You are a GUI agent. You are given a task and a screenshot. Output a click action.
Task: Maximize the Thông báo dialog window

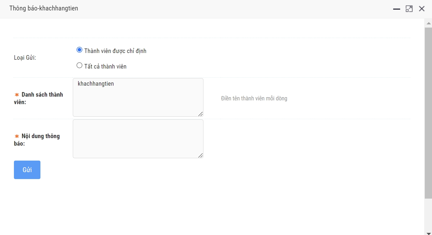click(x=409, y=9)
